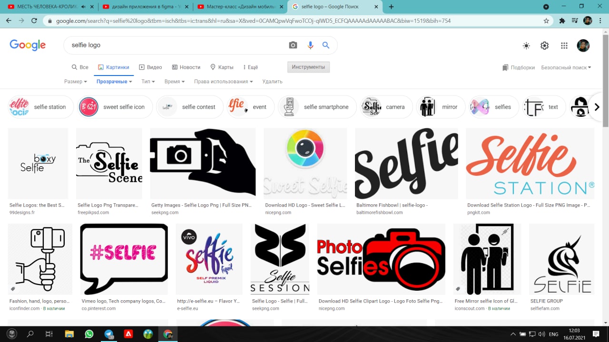
Task: Click inside the selfie logo search field
Action: coord(176,45)
